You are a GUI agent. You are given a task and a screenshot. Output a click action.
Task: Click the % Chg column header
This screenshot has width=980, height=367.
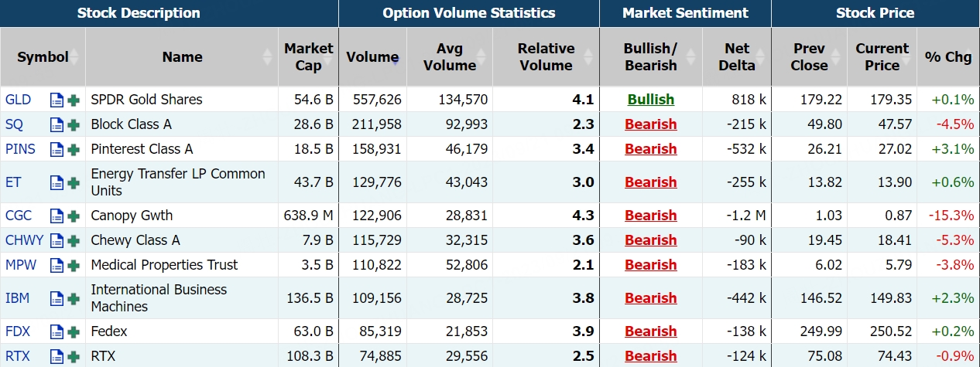pos(947,57)
